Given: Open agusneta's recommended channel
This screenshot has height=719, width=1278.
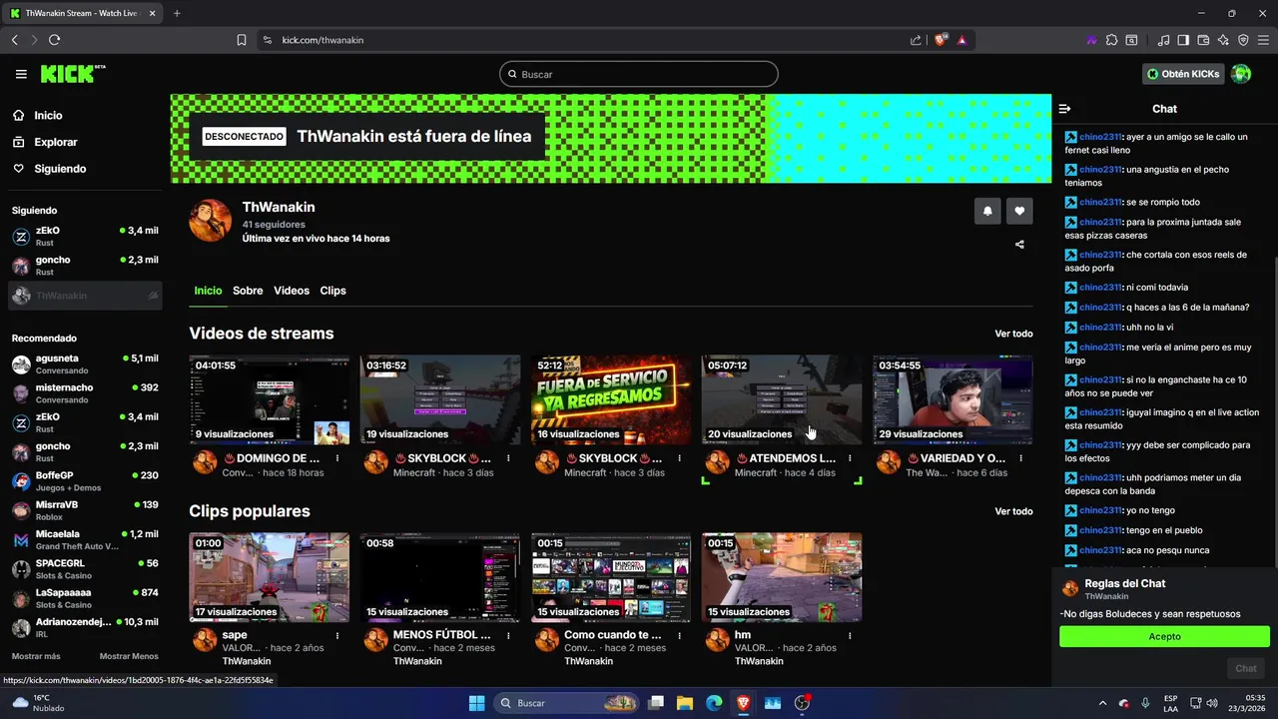Looking at the screenshot, I should tap(85, 364).
